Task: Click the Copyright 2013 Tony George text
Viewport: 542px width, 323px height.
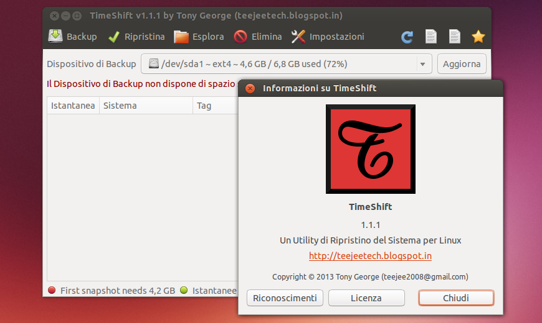Action: (x=370, y=277)
